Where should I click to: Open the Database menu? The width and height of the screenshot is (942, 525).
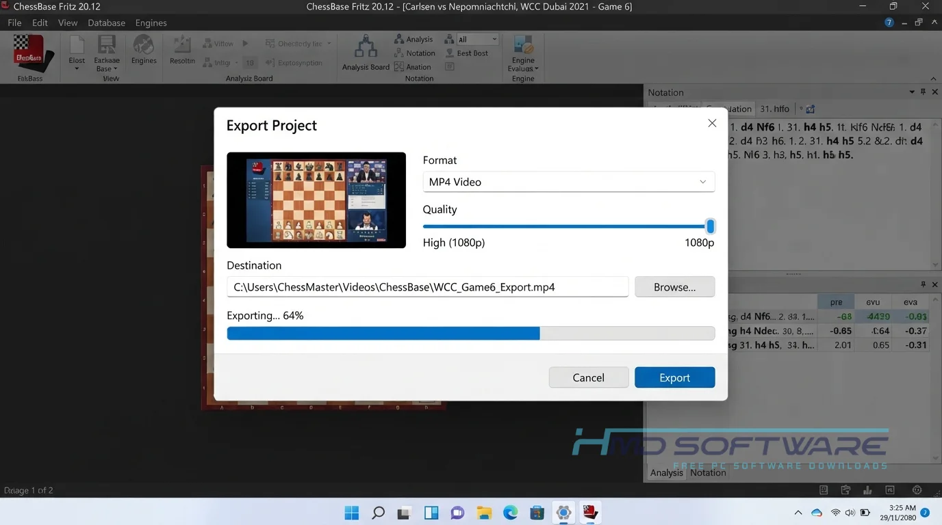tap(107, 23)
